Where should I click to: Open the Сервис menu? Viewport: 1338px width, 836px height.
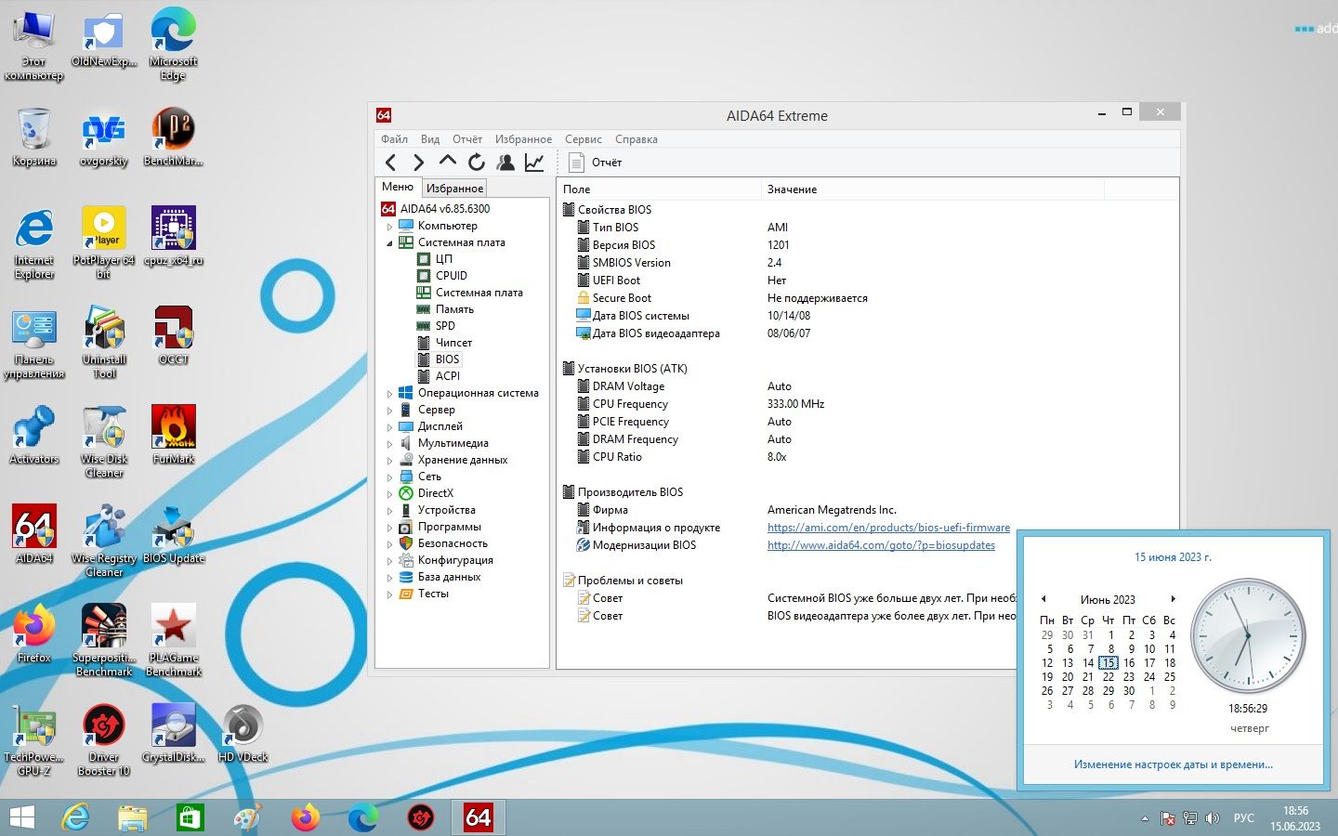coord(583,139)
